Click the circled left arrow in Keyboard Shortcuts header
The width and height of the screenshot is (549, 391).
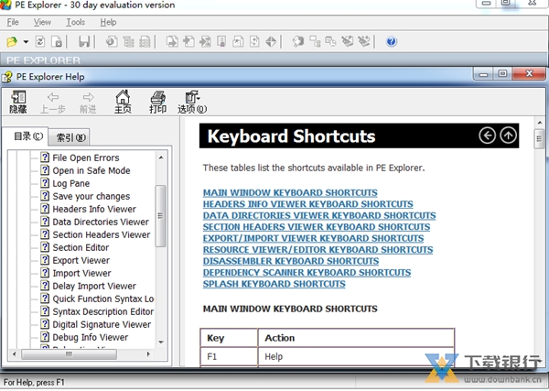click(x=488, y=136)
